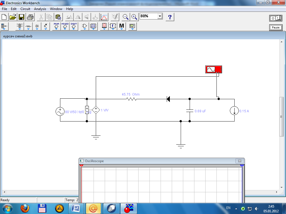The height and width of the screenshot is (214, 286).
Task: Select the oscilloscope instrument on canvas
Action: [x=214, y=69]
